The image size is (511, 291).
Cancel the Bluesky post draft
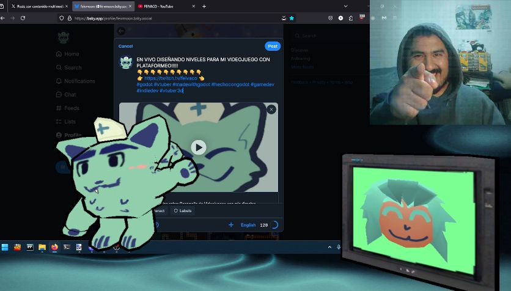[x=125, y=46]
